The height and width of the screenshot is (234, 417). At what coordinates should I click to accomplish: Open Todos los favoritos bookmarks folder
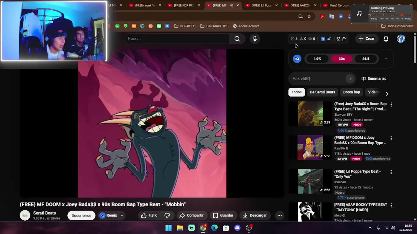(397, 26)
